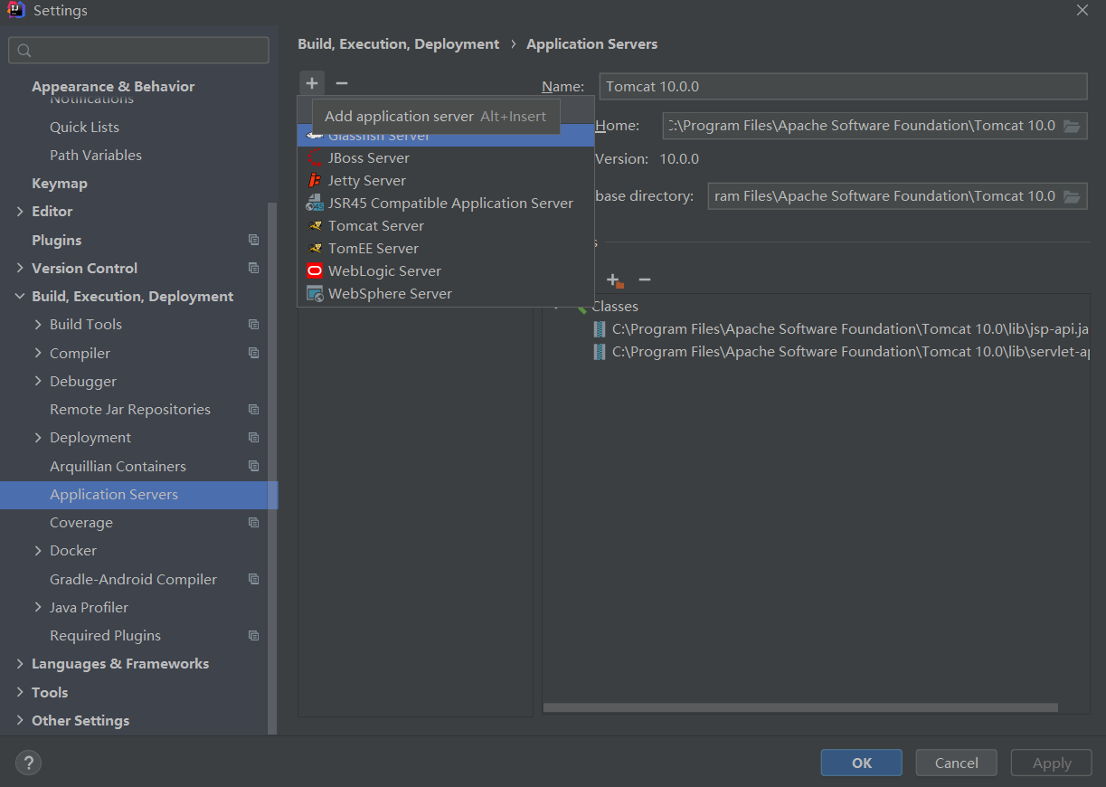Click the WebLogic Server red icon
This screenshot has width=1106, height=787.
[314, 271]
